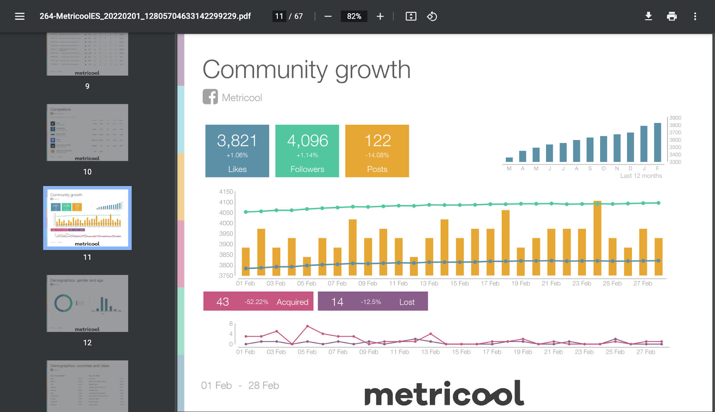Zoom in on the document

pyautogui.click(x=380, y=16)
